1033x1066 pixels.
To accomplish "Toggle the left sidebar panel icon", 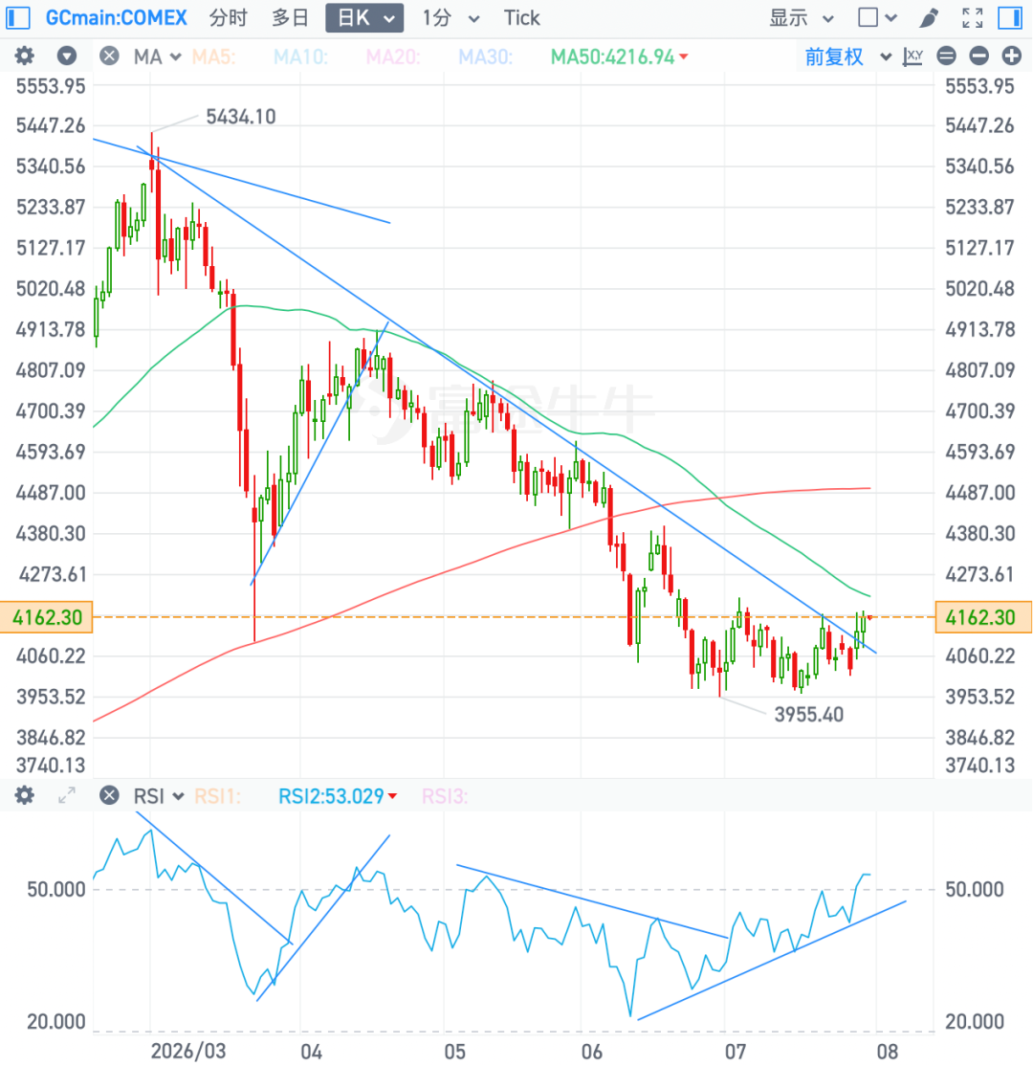I will click(x=17, y=17).
